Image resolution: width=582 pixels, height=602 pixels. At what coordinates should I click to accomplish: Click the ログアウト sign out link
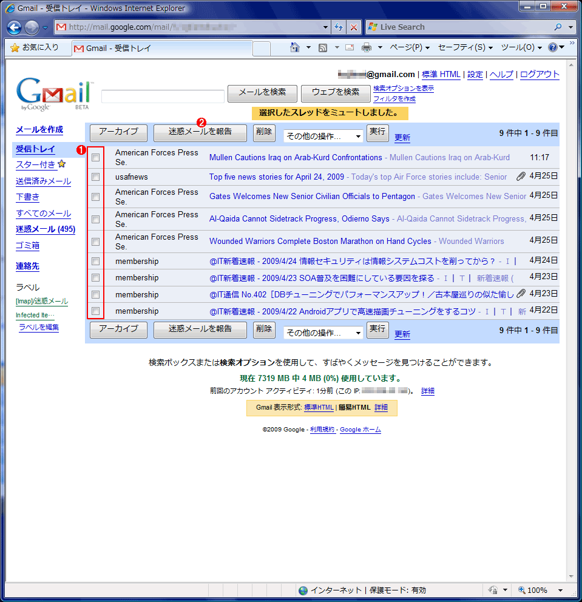coord(540,75)
